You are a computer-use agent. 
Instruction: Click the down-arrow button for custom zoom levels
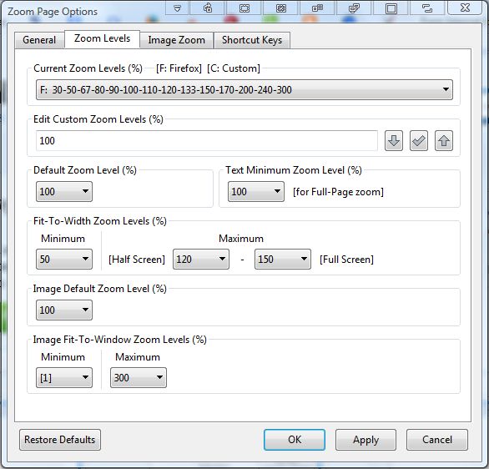[394, 141]
